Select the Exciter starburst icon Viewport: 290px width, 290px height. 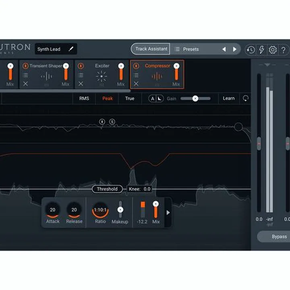point(101,76)
